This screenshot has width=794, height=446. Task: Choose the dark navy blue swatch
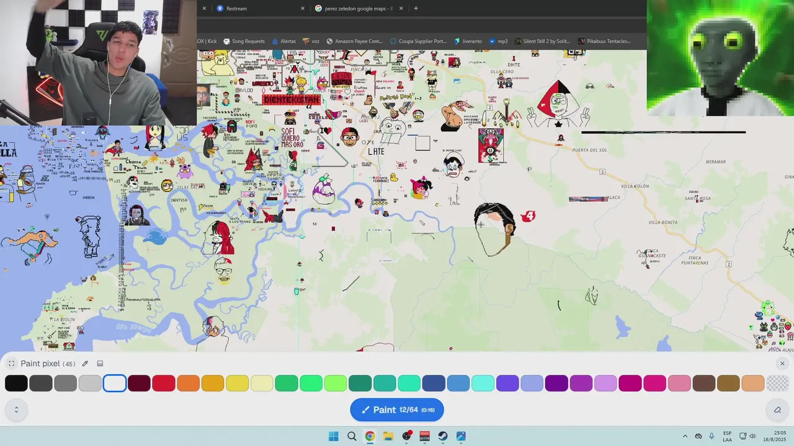(x=434, y=383)
